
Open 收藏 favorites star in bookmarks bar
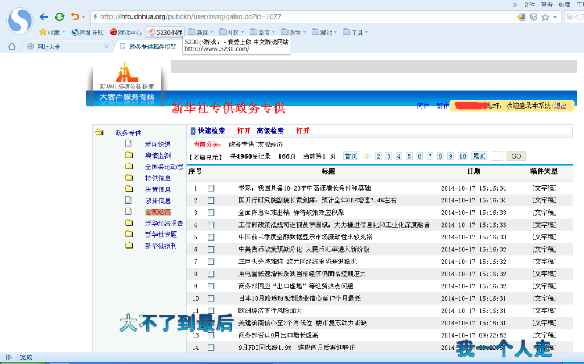(52, 32)
